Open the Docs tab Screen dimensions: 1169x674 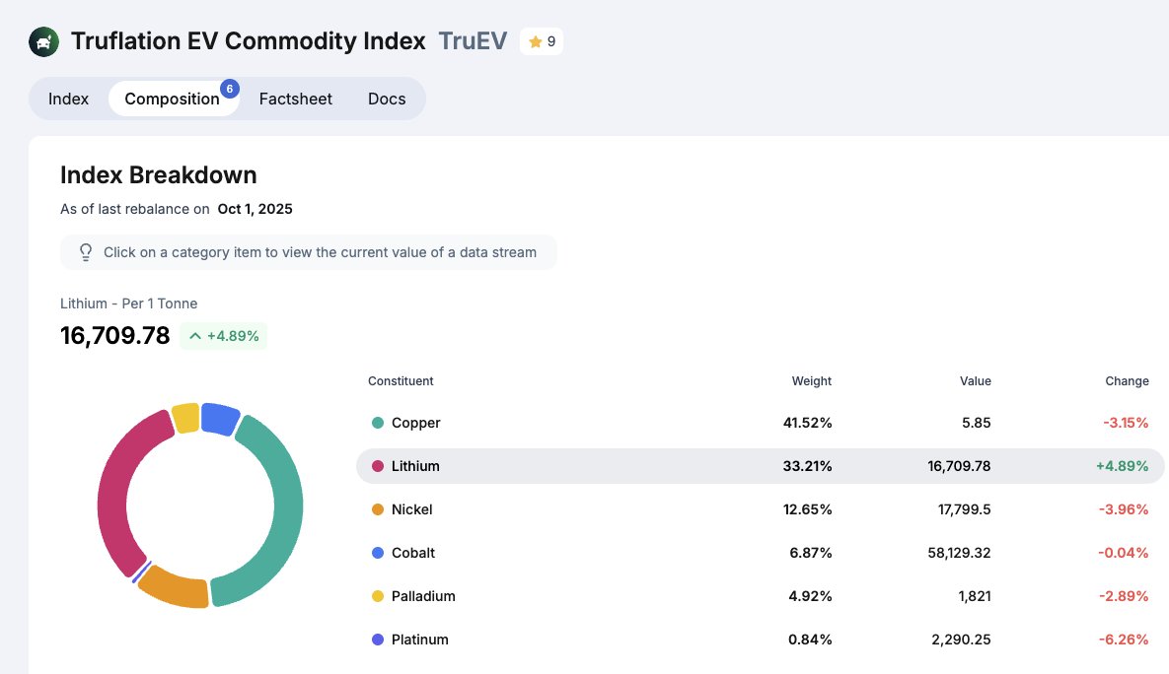(x=387, y=100)
